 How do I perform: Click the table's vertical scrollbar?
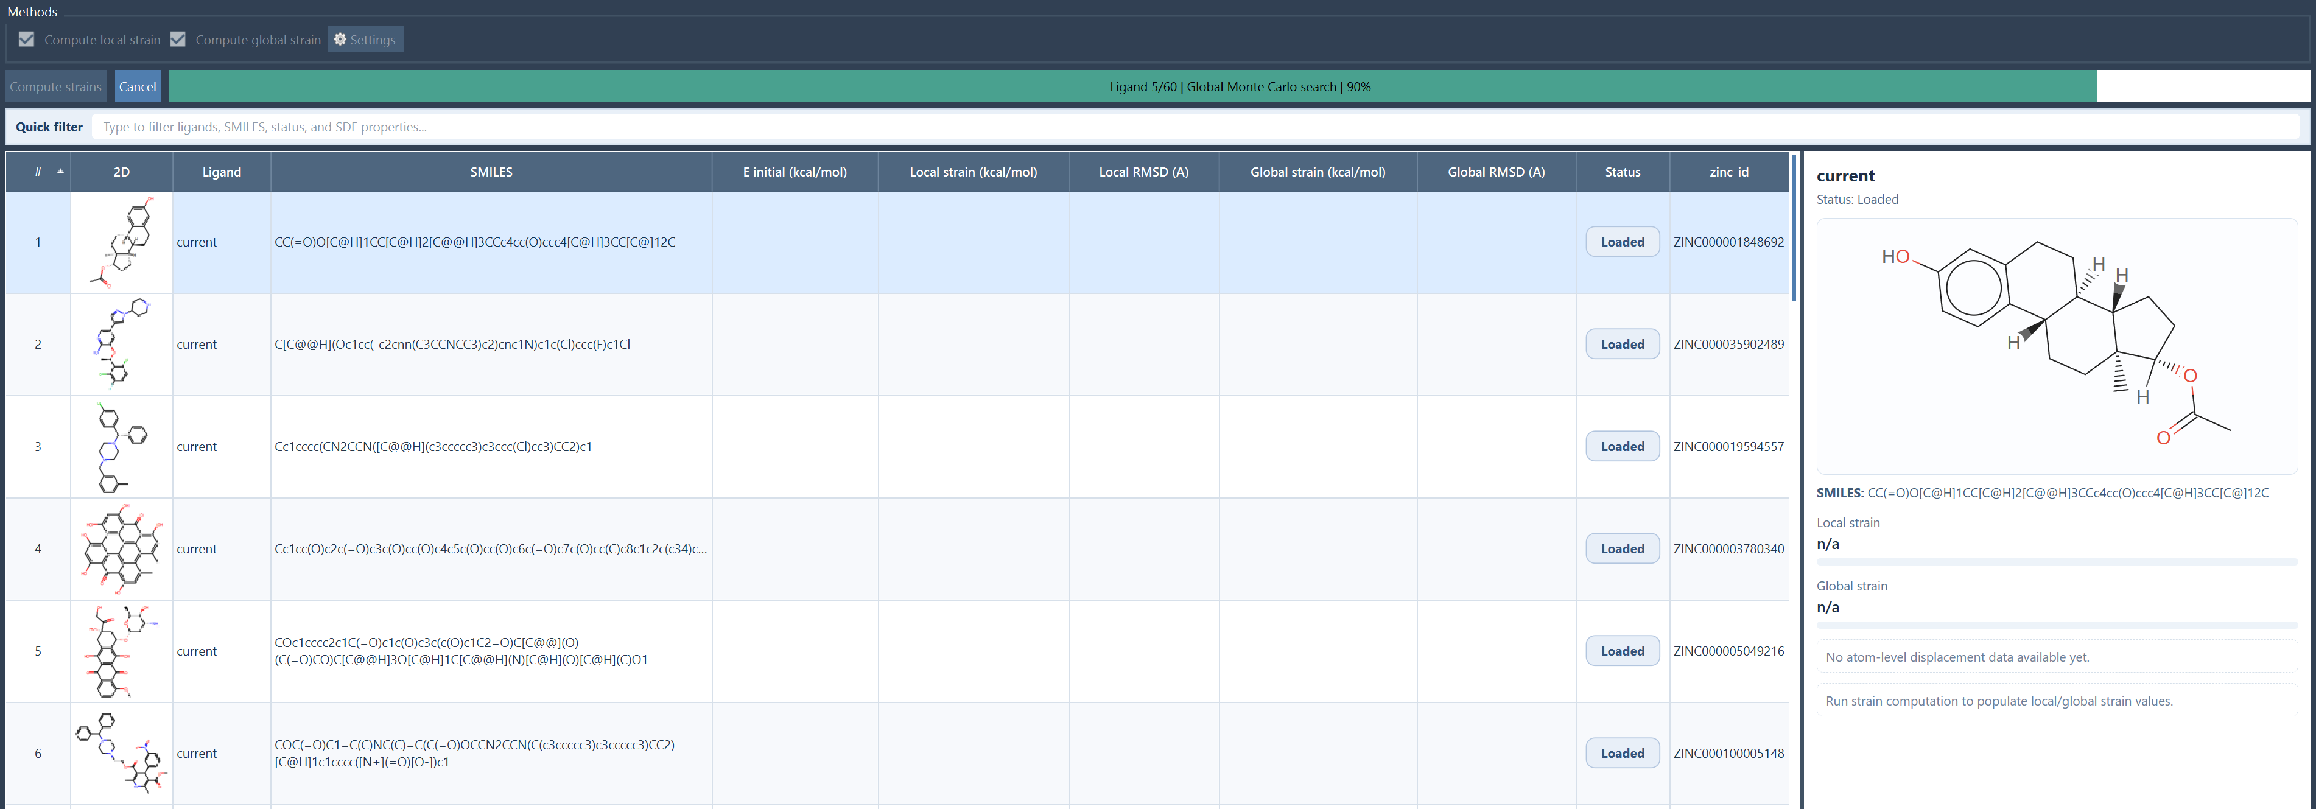[x=1794, y=229]
